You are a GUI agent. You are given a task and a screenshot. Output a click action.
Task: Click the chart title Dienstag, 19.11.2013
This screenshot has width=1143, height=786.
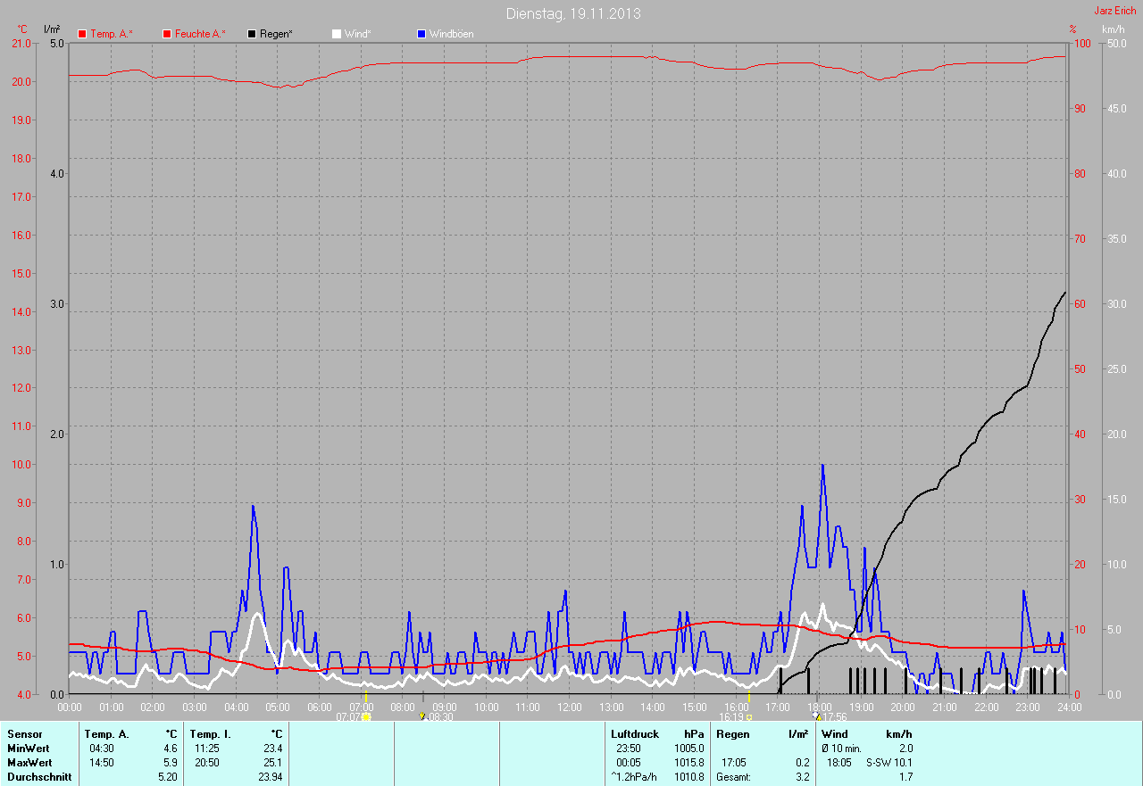click(x=572, y=13)
